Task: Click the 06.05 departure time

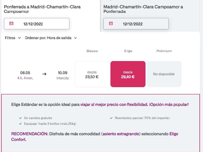Action: click(25, 73)
